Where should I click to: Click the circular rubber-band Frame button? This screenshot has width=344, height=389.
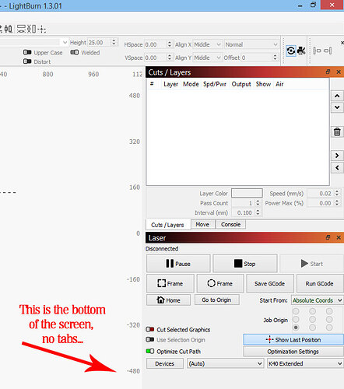coord(220,283)
